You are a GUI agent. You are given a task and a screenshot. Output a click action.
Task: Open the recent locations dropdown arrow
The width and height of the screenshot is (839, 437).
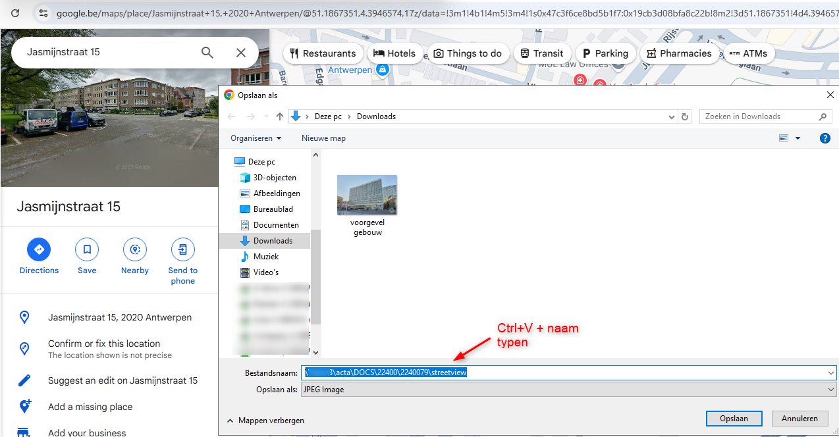pos(266,116)
